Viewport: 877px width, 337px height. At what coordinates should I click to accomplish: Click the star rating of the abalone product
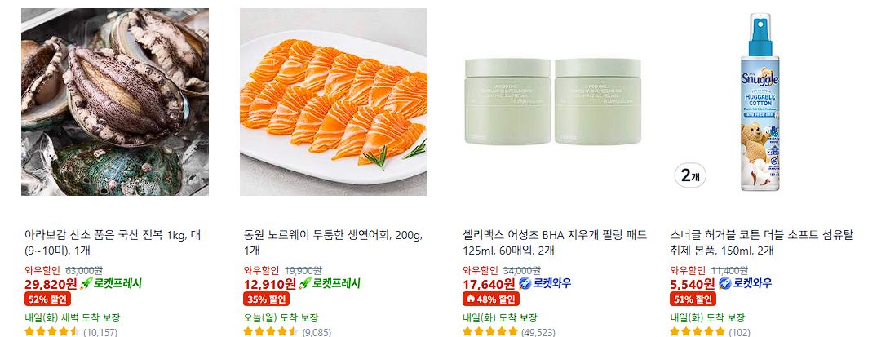click(x=51, y=332)
